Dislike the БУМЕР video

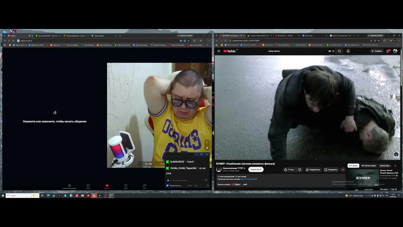click(299, 170)
